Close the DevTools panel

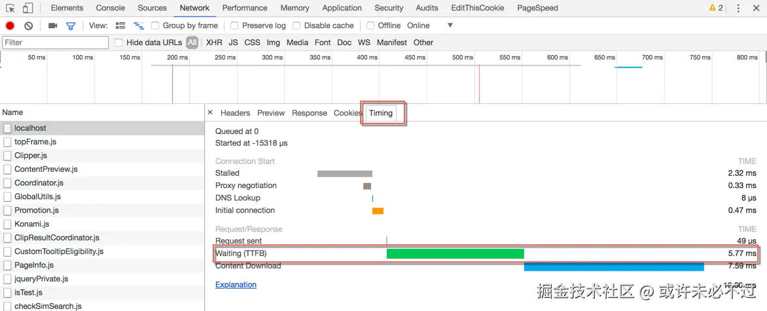click(x=757, y=8)
